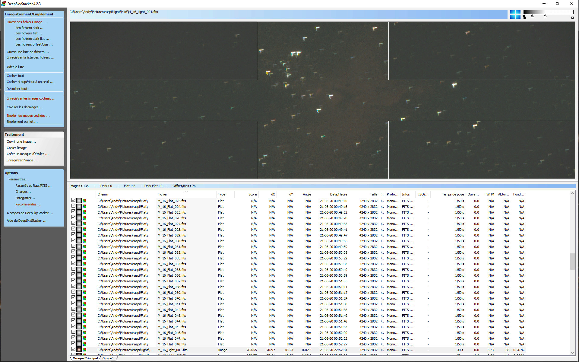Image resolution: width=579 pixels, height=362 pixels.
Task: Uncheck M_16_Flat_039.fits checkbox
Action: click(x=73, y=292)
